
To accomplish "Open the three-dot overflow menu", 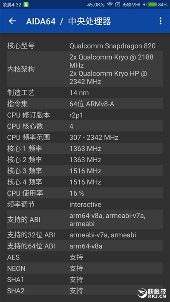I will tap(160, 21).
